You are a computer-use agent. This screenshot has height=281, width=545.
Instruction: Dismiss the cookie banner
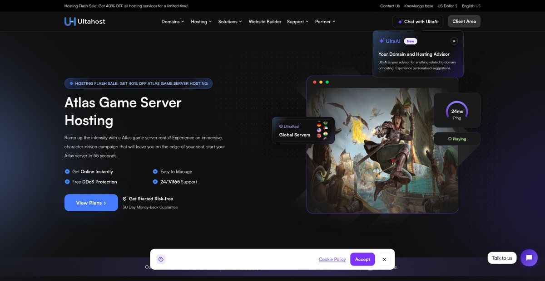coord(385,259)
